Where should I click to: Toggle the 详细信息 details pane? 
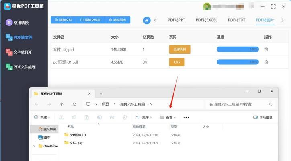[x=263, y=117]
